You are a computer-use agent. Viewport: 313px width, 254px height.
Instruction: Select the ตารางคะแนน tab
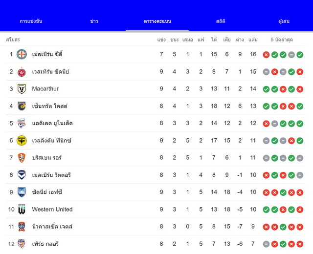click(x=157, y=21)
